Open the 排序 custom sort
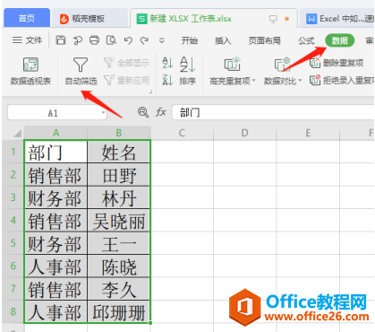Viewport: 375px width, 332px height. [188, 71]
